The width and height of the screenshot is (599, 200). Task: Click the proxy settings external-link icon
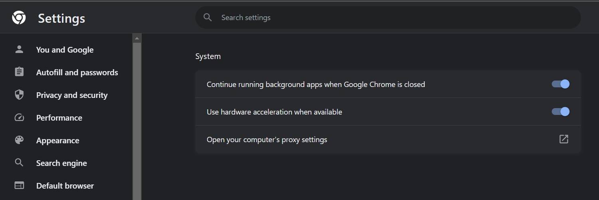click(563, 139)
